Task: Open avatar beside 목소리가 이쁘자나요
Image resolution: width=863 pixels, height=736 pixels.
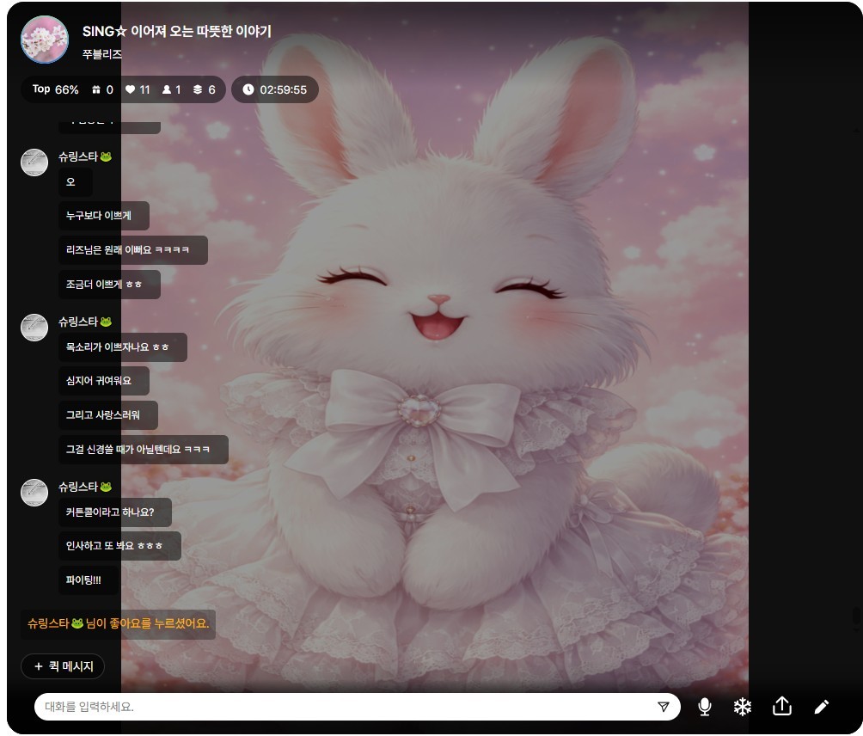Action: pyautogui.click(x=34, y=328)
